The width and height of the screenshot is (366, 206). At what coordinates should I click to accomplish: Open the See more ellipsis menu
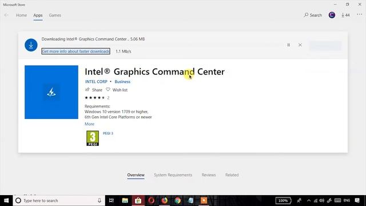(x=359, y=15)
